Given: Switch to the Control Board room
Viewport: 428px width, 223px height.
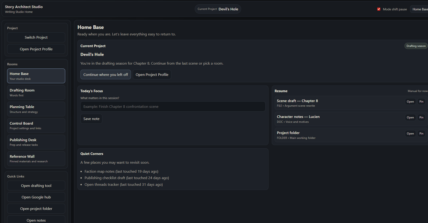Looking at the screenshot, I should tap(36, 125).
